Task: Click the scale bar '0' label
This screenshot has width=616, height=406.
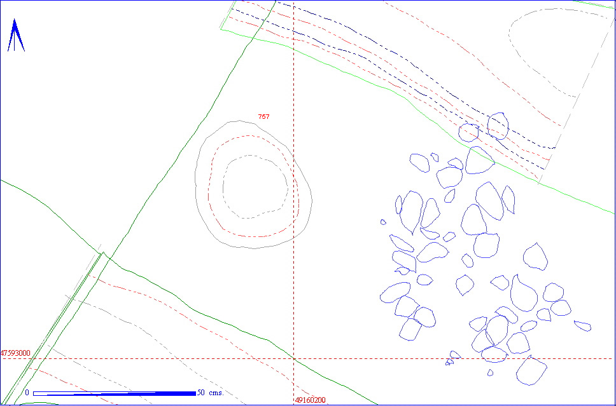Action: coord(27,393)
